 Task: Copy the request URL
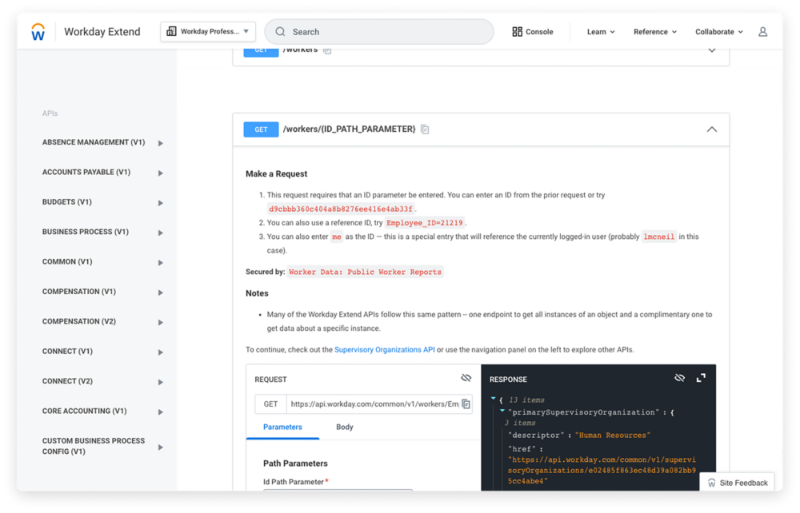click(466, 404)
